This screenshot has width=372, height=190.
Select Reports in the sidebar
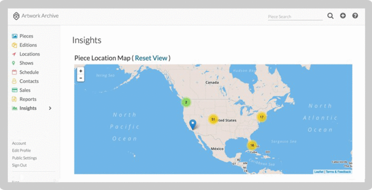pos(27,99)
